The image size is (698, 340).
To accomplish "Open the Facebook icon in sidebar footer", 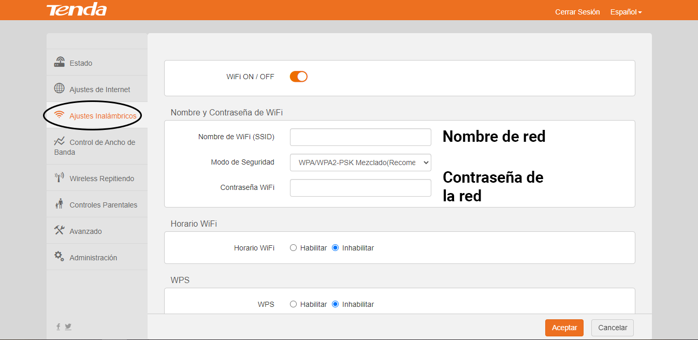I will (x=58, y=327).
